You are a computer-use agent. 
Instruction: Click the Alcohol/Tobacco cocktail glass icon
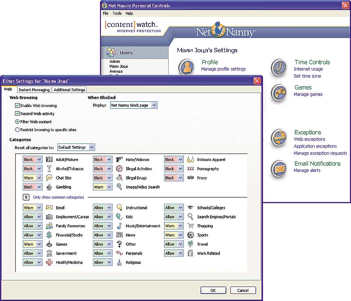(x=49, y=168)
